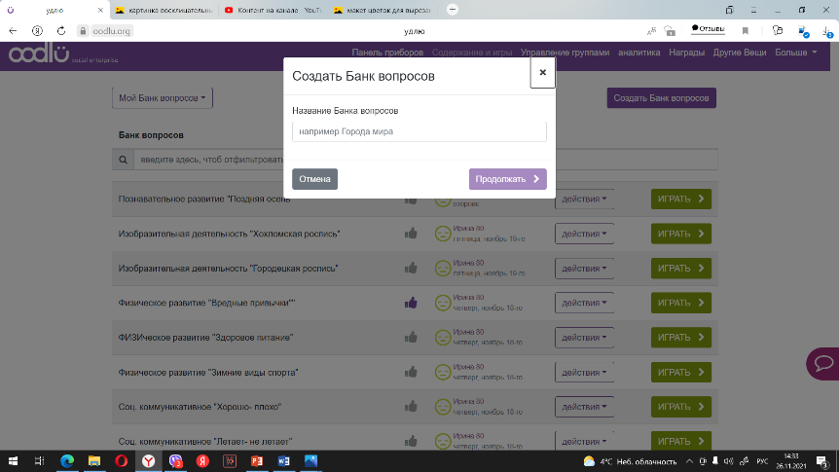Image resolution: width=839 pixels, height=472 pixels.
Task: Click the Opera icon in the taskbar
Action: (121, 460)
